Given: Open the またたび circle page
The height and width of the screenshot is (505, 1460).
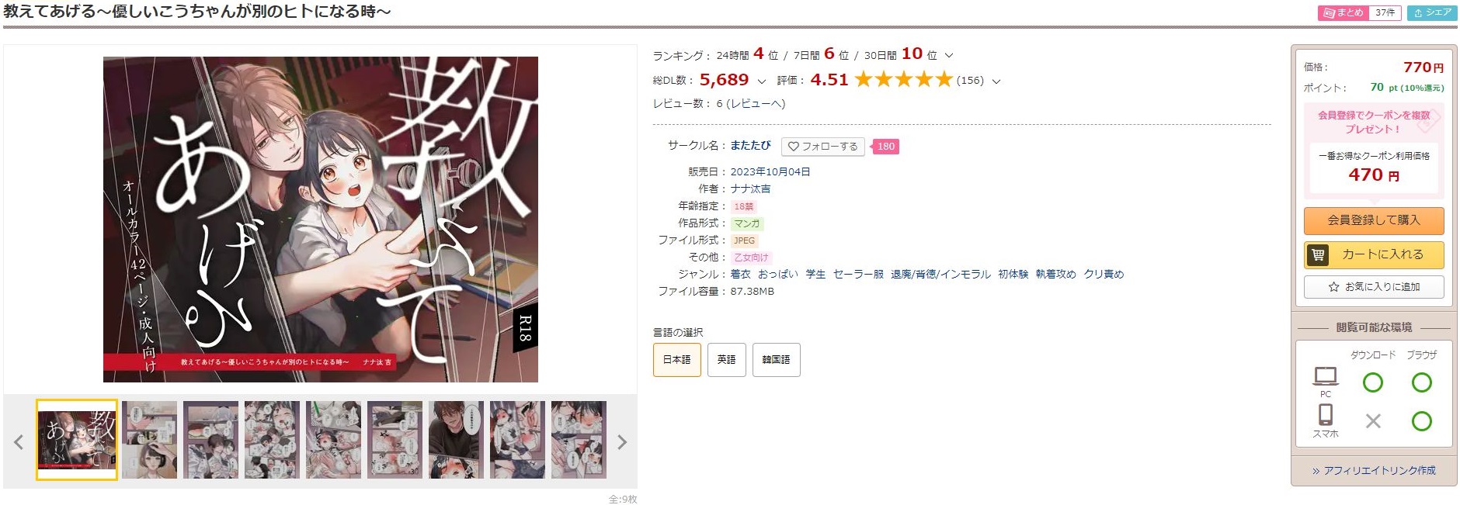Looking at the screenshot, I should pos(750,145).
